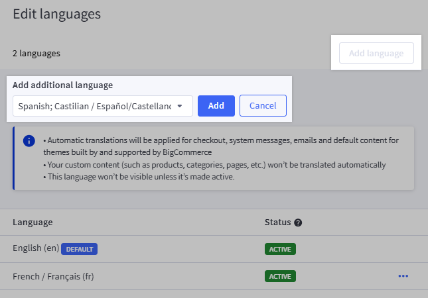The height and width of the screenshot is (298, 428).
Task: Click the dropdown caret arrow in language selector
Action: click(180, 106)
